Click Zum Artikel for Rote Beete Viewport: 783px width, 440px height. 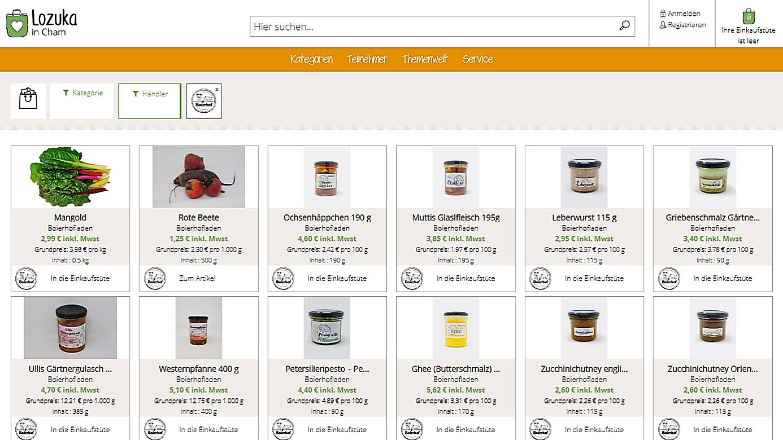[197, 278]
